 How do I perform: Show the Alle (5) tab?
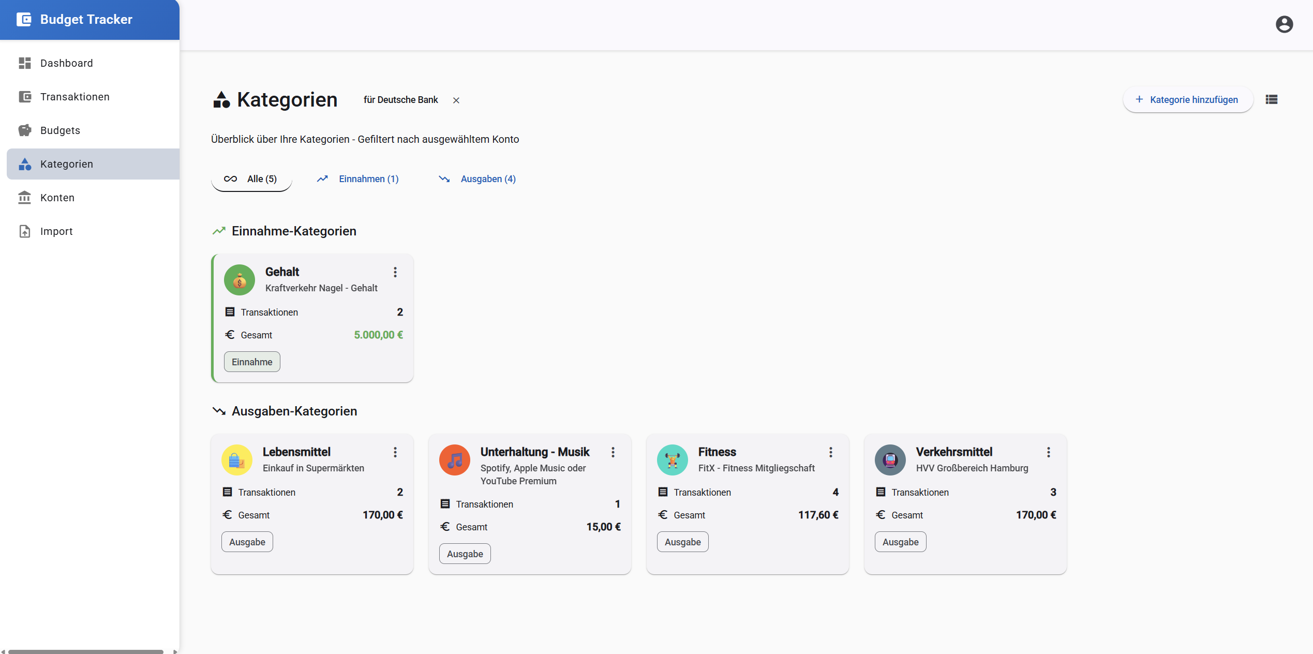(251, 179)
